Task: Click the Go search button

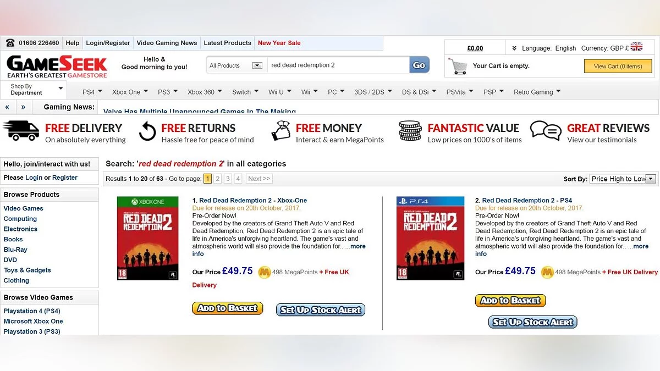Action: [419, 65]
